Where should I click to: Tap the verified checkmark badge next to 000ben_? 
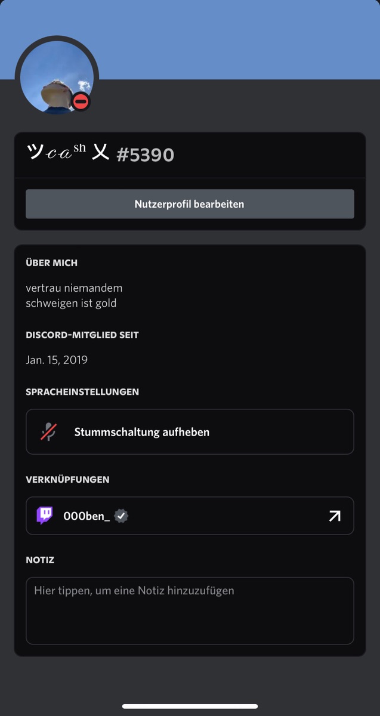tap(121, 516)
